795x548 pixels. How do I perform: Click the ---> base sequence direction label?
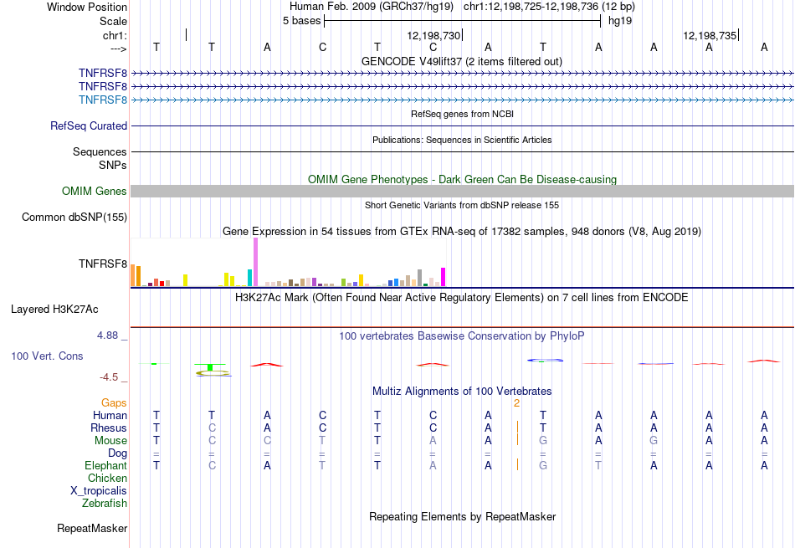(119, 49)
